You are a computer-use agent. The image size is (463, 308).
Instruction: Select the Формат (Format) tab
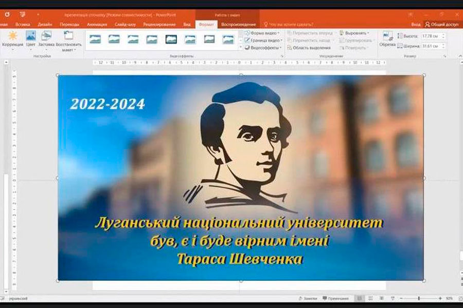[x=206, y=25]
